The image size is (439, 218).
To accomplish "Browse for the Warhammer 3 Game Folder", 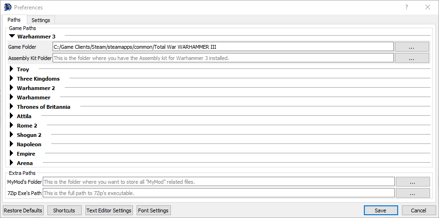I will coord(412,47).
